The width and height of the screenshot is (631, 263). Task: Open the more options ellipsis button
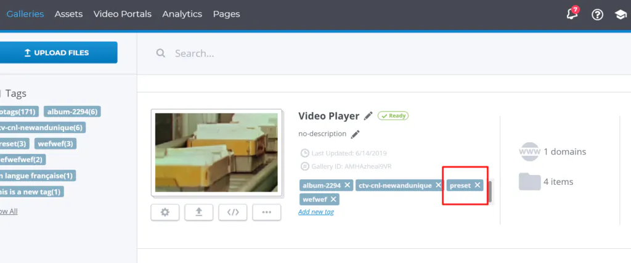(266, 212)
